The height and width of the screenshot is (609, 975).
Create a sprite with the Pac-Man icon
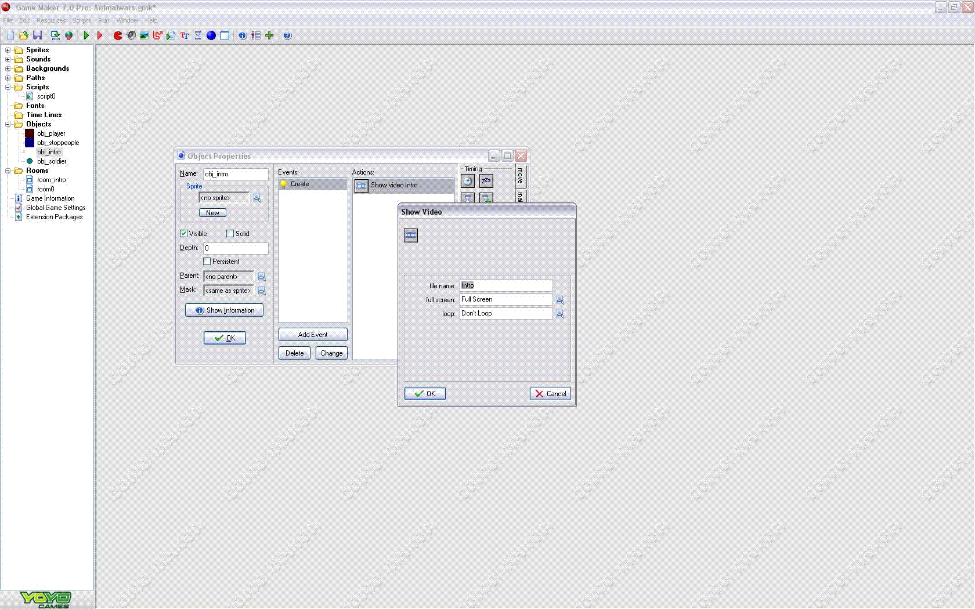tap(118, 35)
